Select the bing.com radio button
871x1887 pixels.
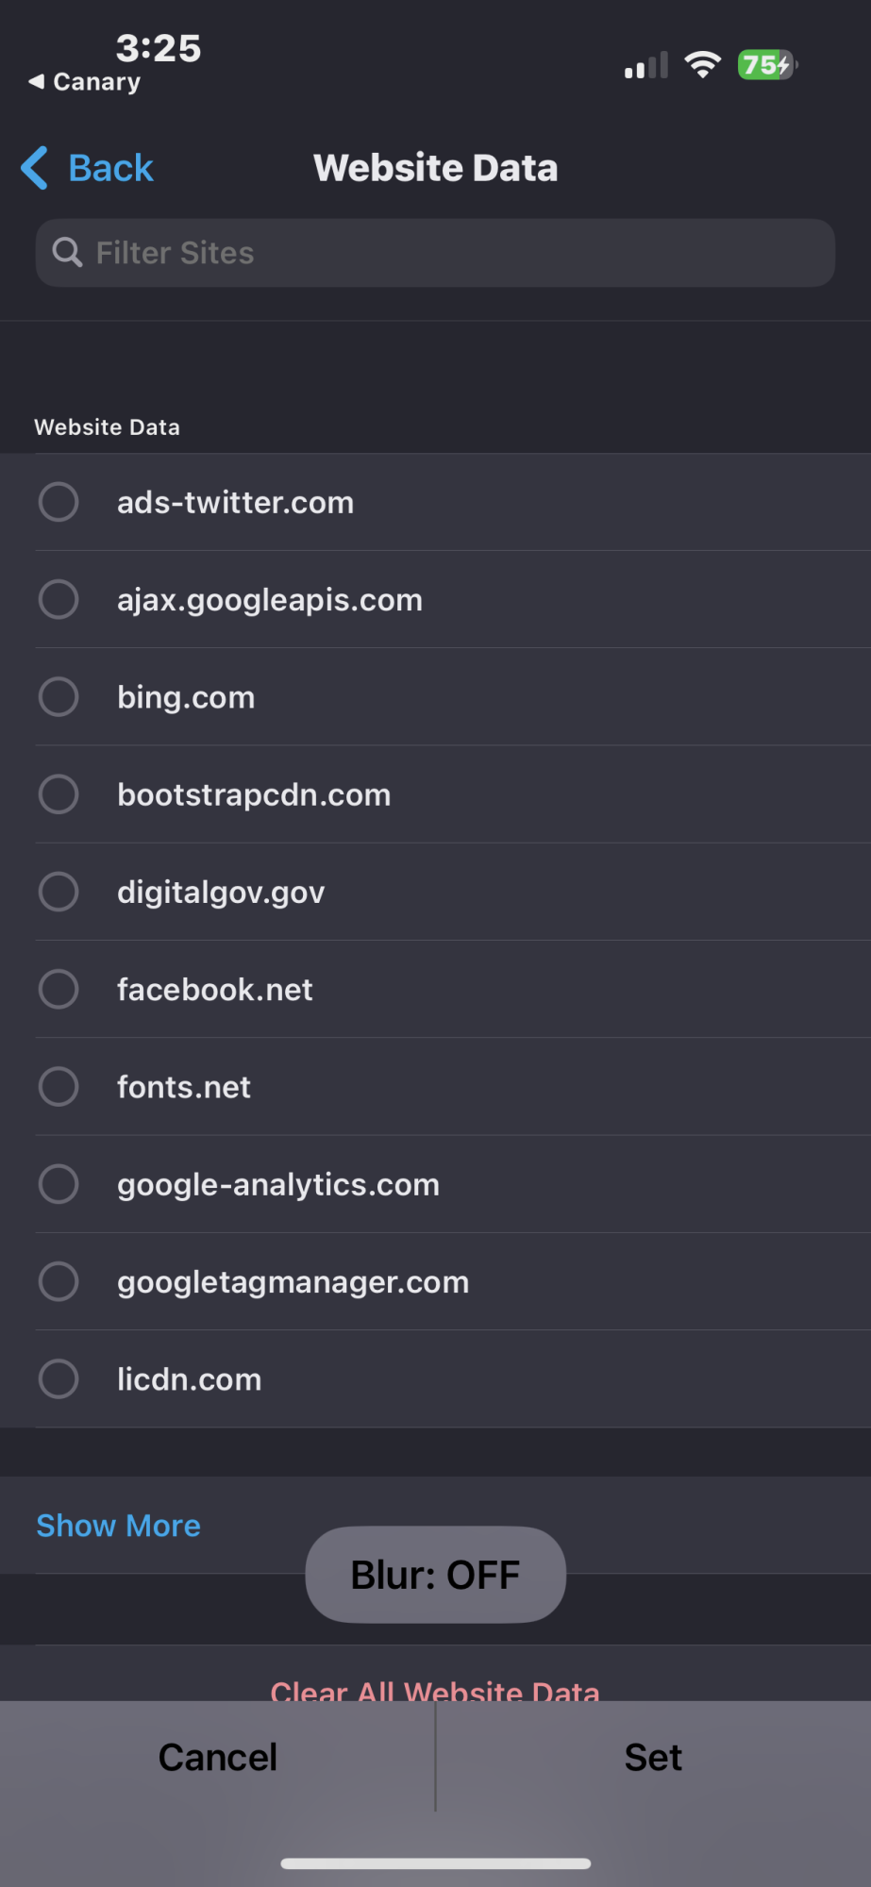(59, 697)
